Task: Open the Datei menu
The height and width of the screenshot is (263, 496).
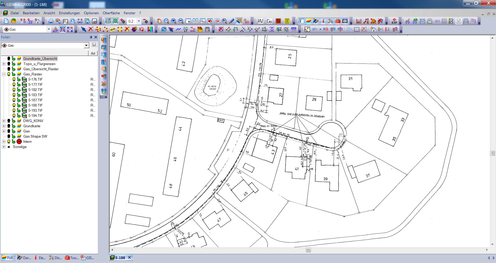Action: coord(15,13)
